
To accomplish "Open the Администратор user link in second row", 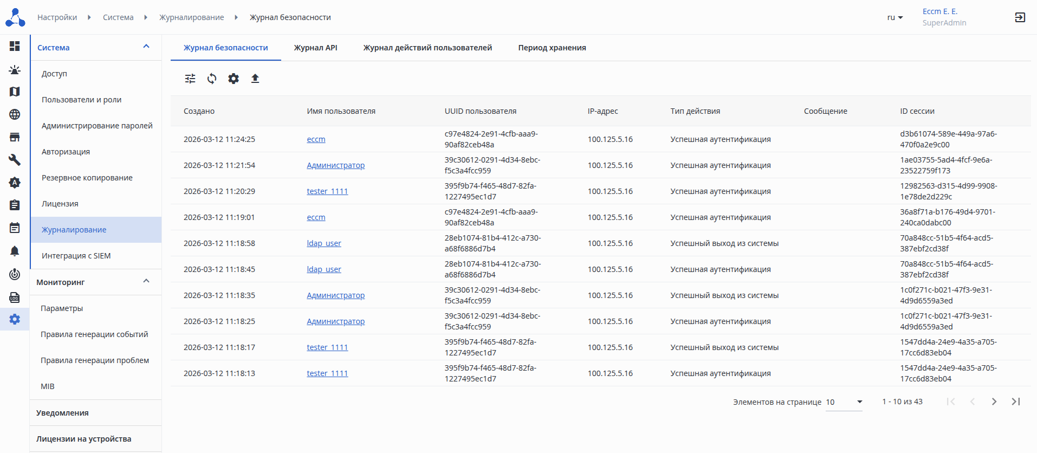I will coord(335,165).
